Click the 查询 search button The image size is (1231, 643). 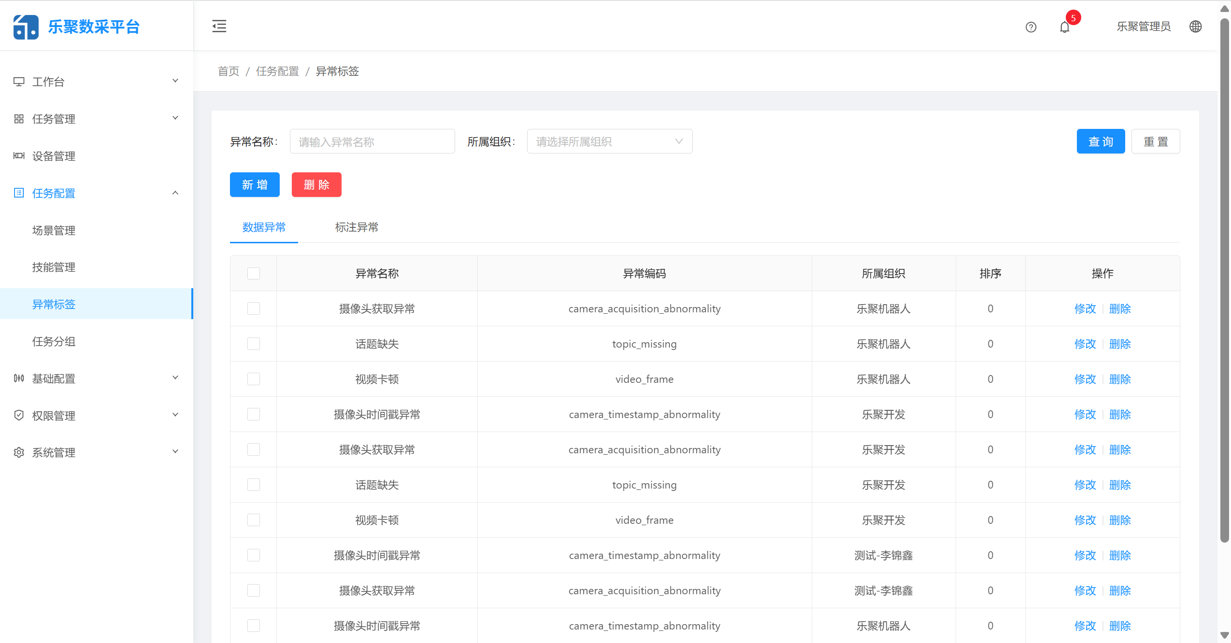1101,141
